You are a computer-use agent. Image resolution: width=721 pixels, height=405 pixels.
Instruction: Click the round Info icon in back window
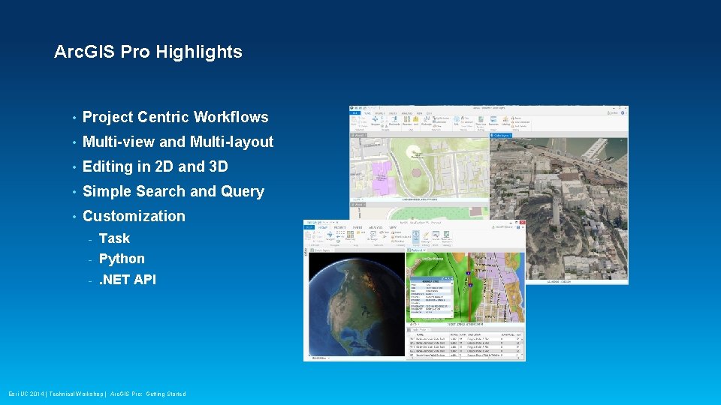coord(457,121)
